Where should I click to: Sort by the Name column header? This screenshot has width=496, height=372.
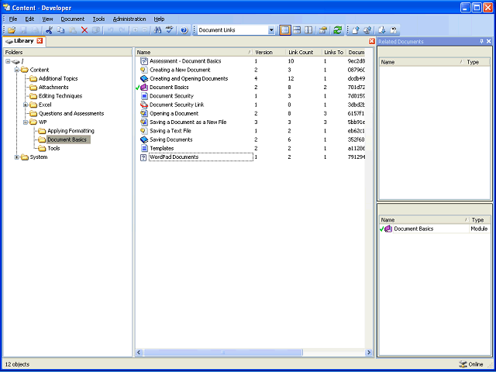coord(195,53)
